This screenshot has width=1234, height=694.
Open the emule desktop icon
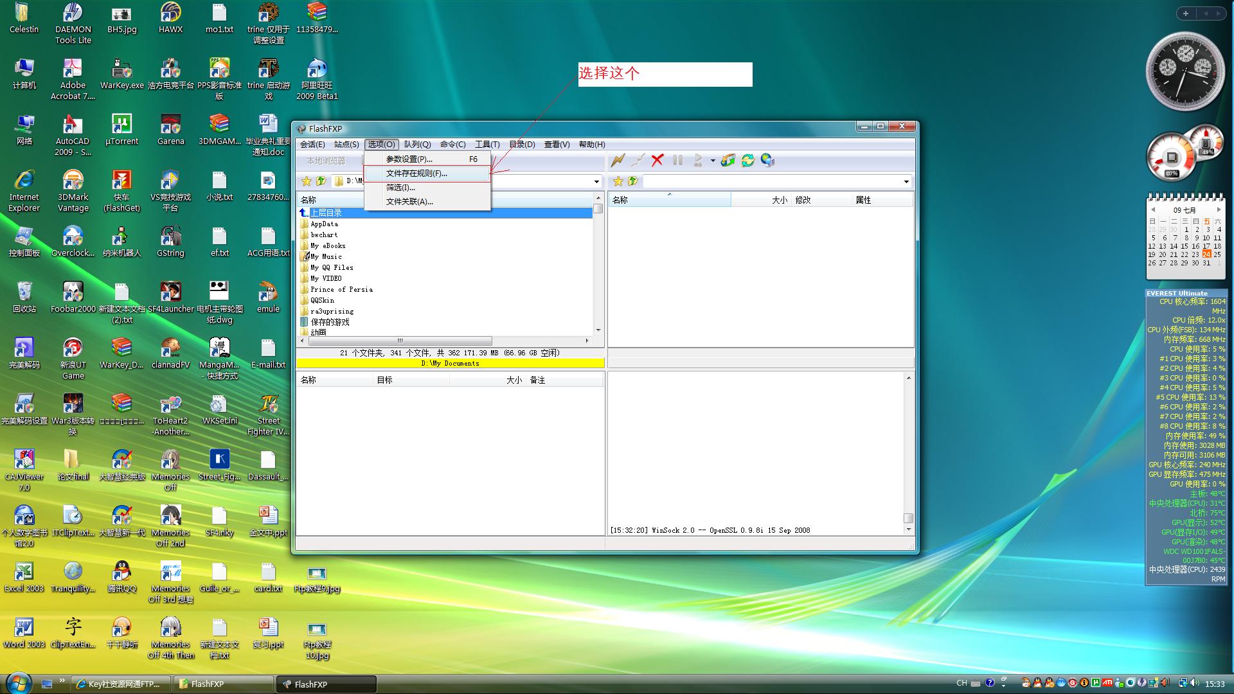click(x=268, y=298)
